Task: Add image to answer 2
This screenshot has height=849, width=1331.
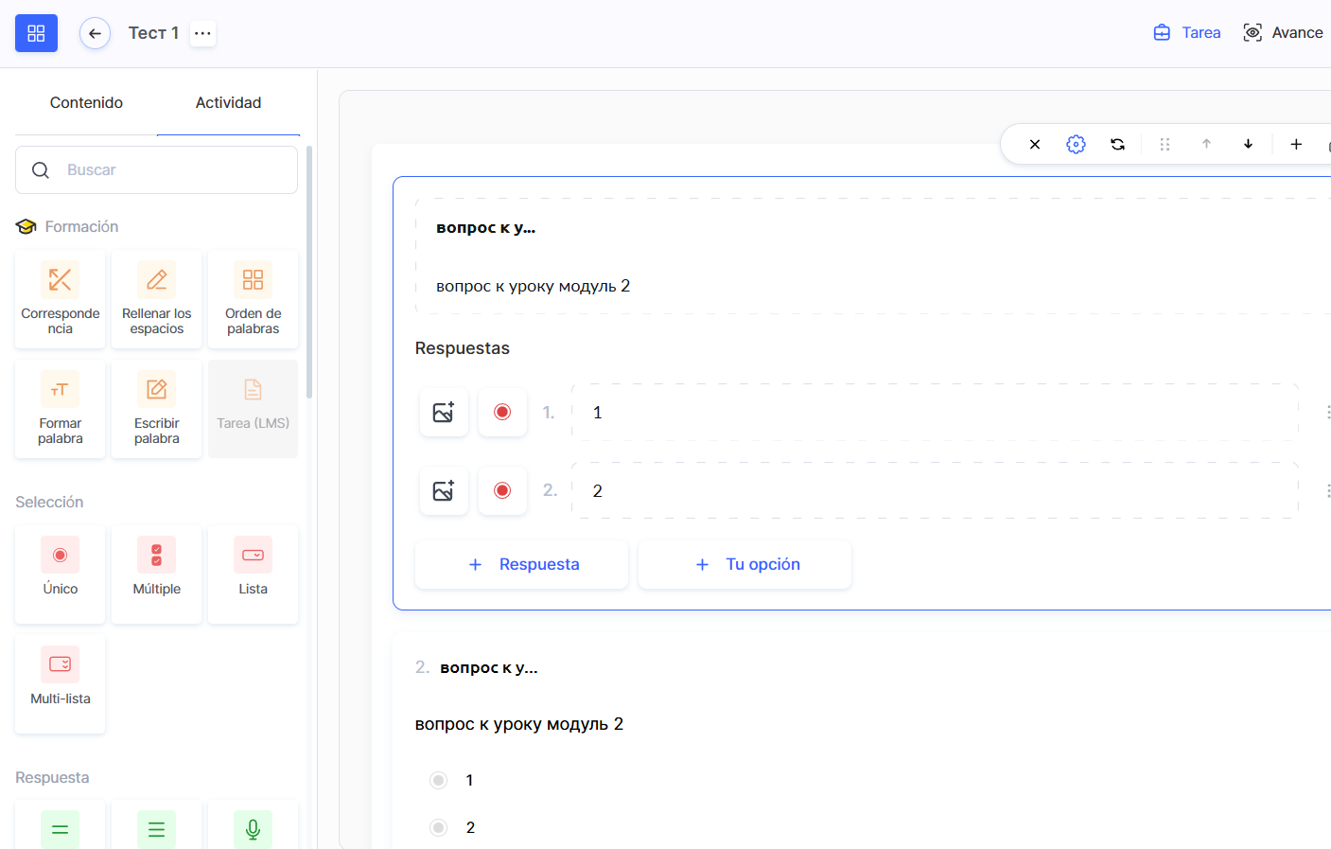Action: [x=444, y=490]
